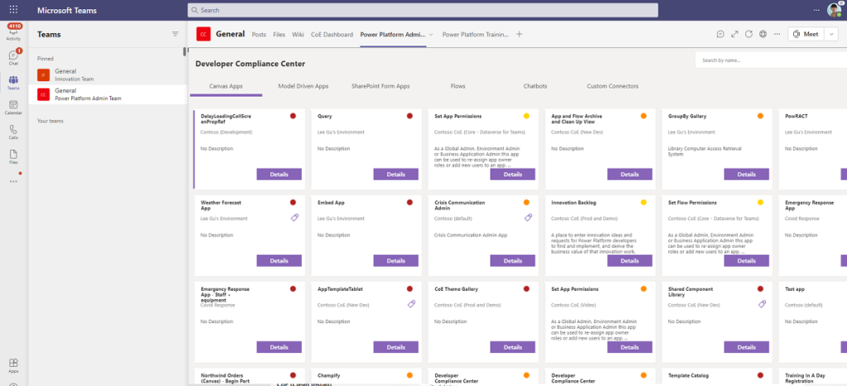Click orange status dot on GroupBy Gallery card
The height and width of the screenshot is (386, 847).
click(x=760, y=116)
